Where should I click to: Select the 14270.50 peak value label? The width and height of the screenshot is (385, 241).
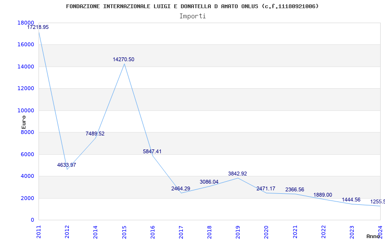(x=124, y=60)
